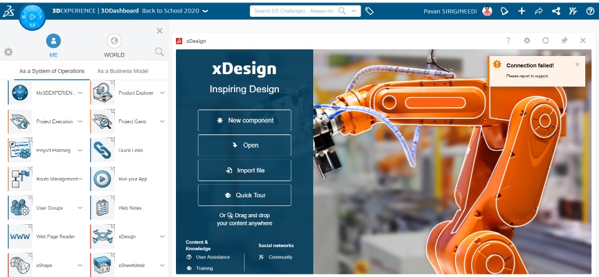The height and width of the screenshot is (277, 599).
Task: Open the 3DEXPERIENCE compass
Action: [32, 17]
